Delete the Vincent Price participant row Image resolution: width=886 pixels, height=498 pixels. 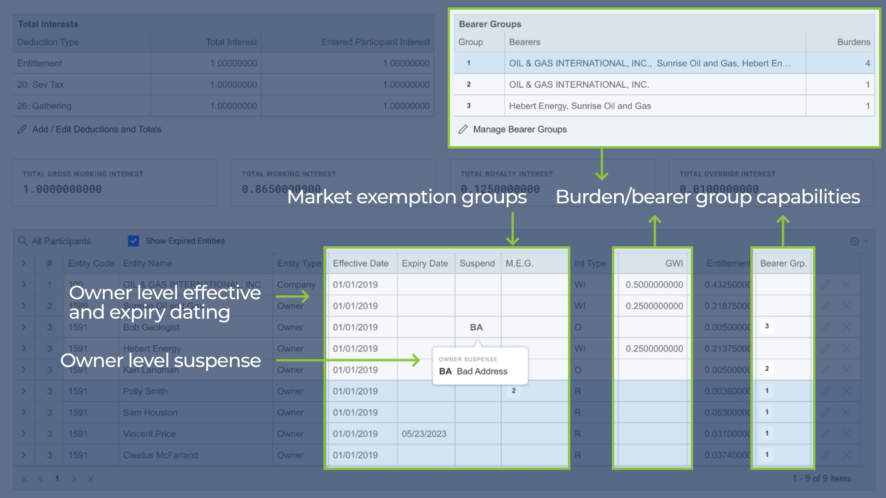pyautogui.click(x=846, y=434)
